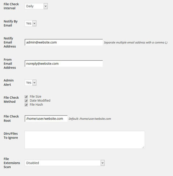Viewport: 173px width, 176px height.
Task: Click inside the Dirs/Files To Ignore textarea
Action: click(x=85, y=140)
